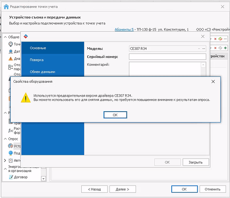The width and height of the screenshot is (230, 198).
Task: Click the home icon in title bar
Action: [6, 7]
